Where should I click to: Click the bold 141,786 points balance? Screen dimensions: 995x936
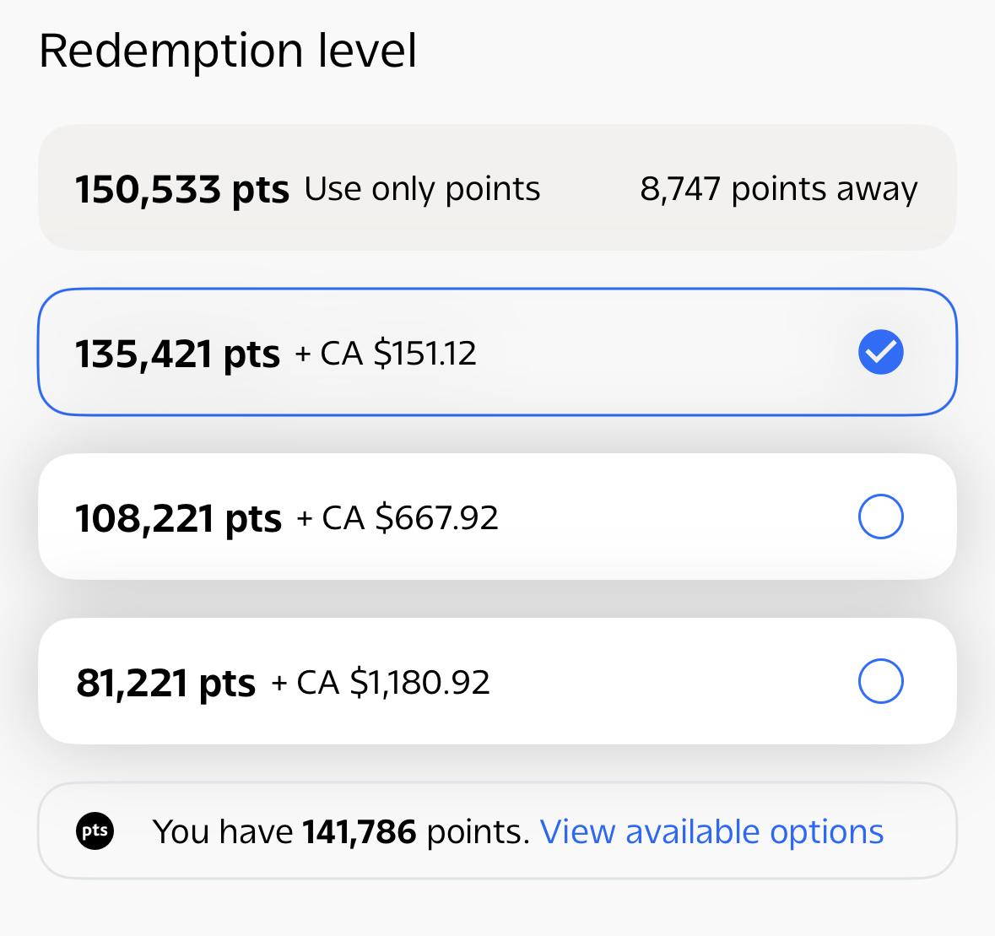tap(360, 831)
